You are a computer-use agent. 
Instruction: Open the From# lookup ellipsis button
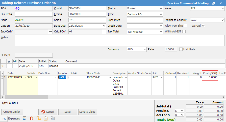click(104, 14)
